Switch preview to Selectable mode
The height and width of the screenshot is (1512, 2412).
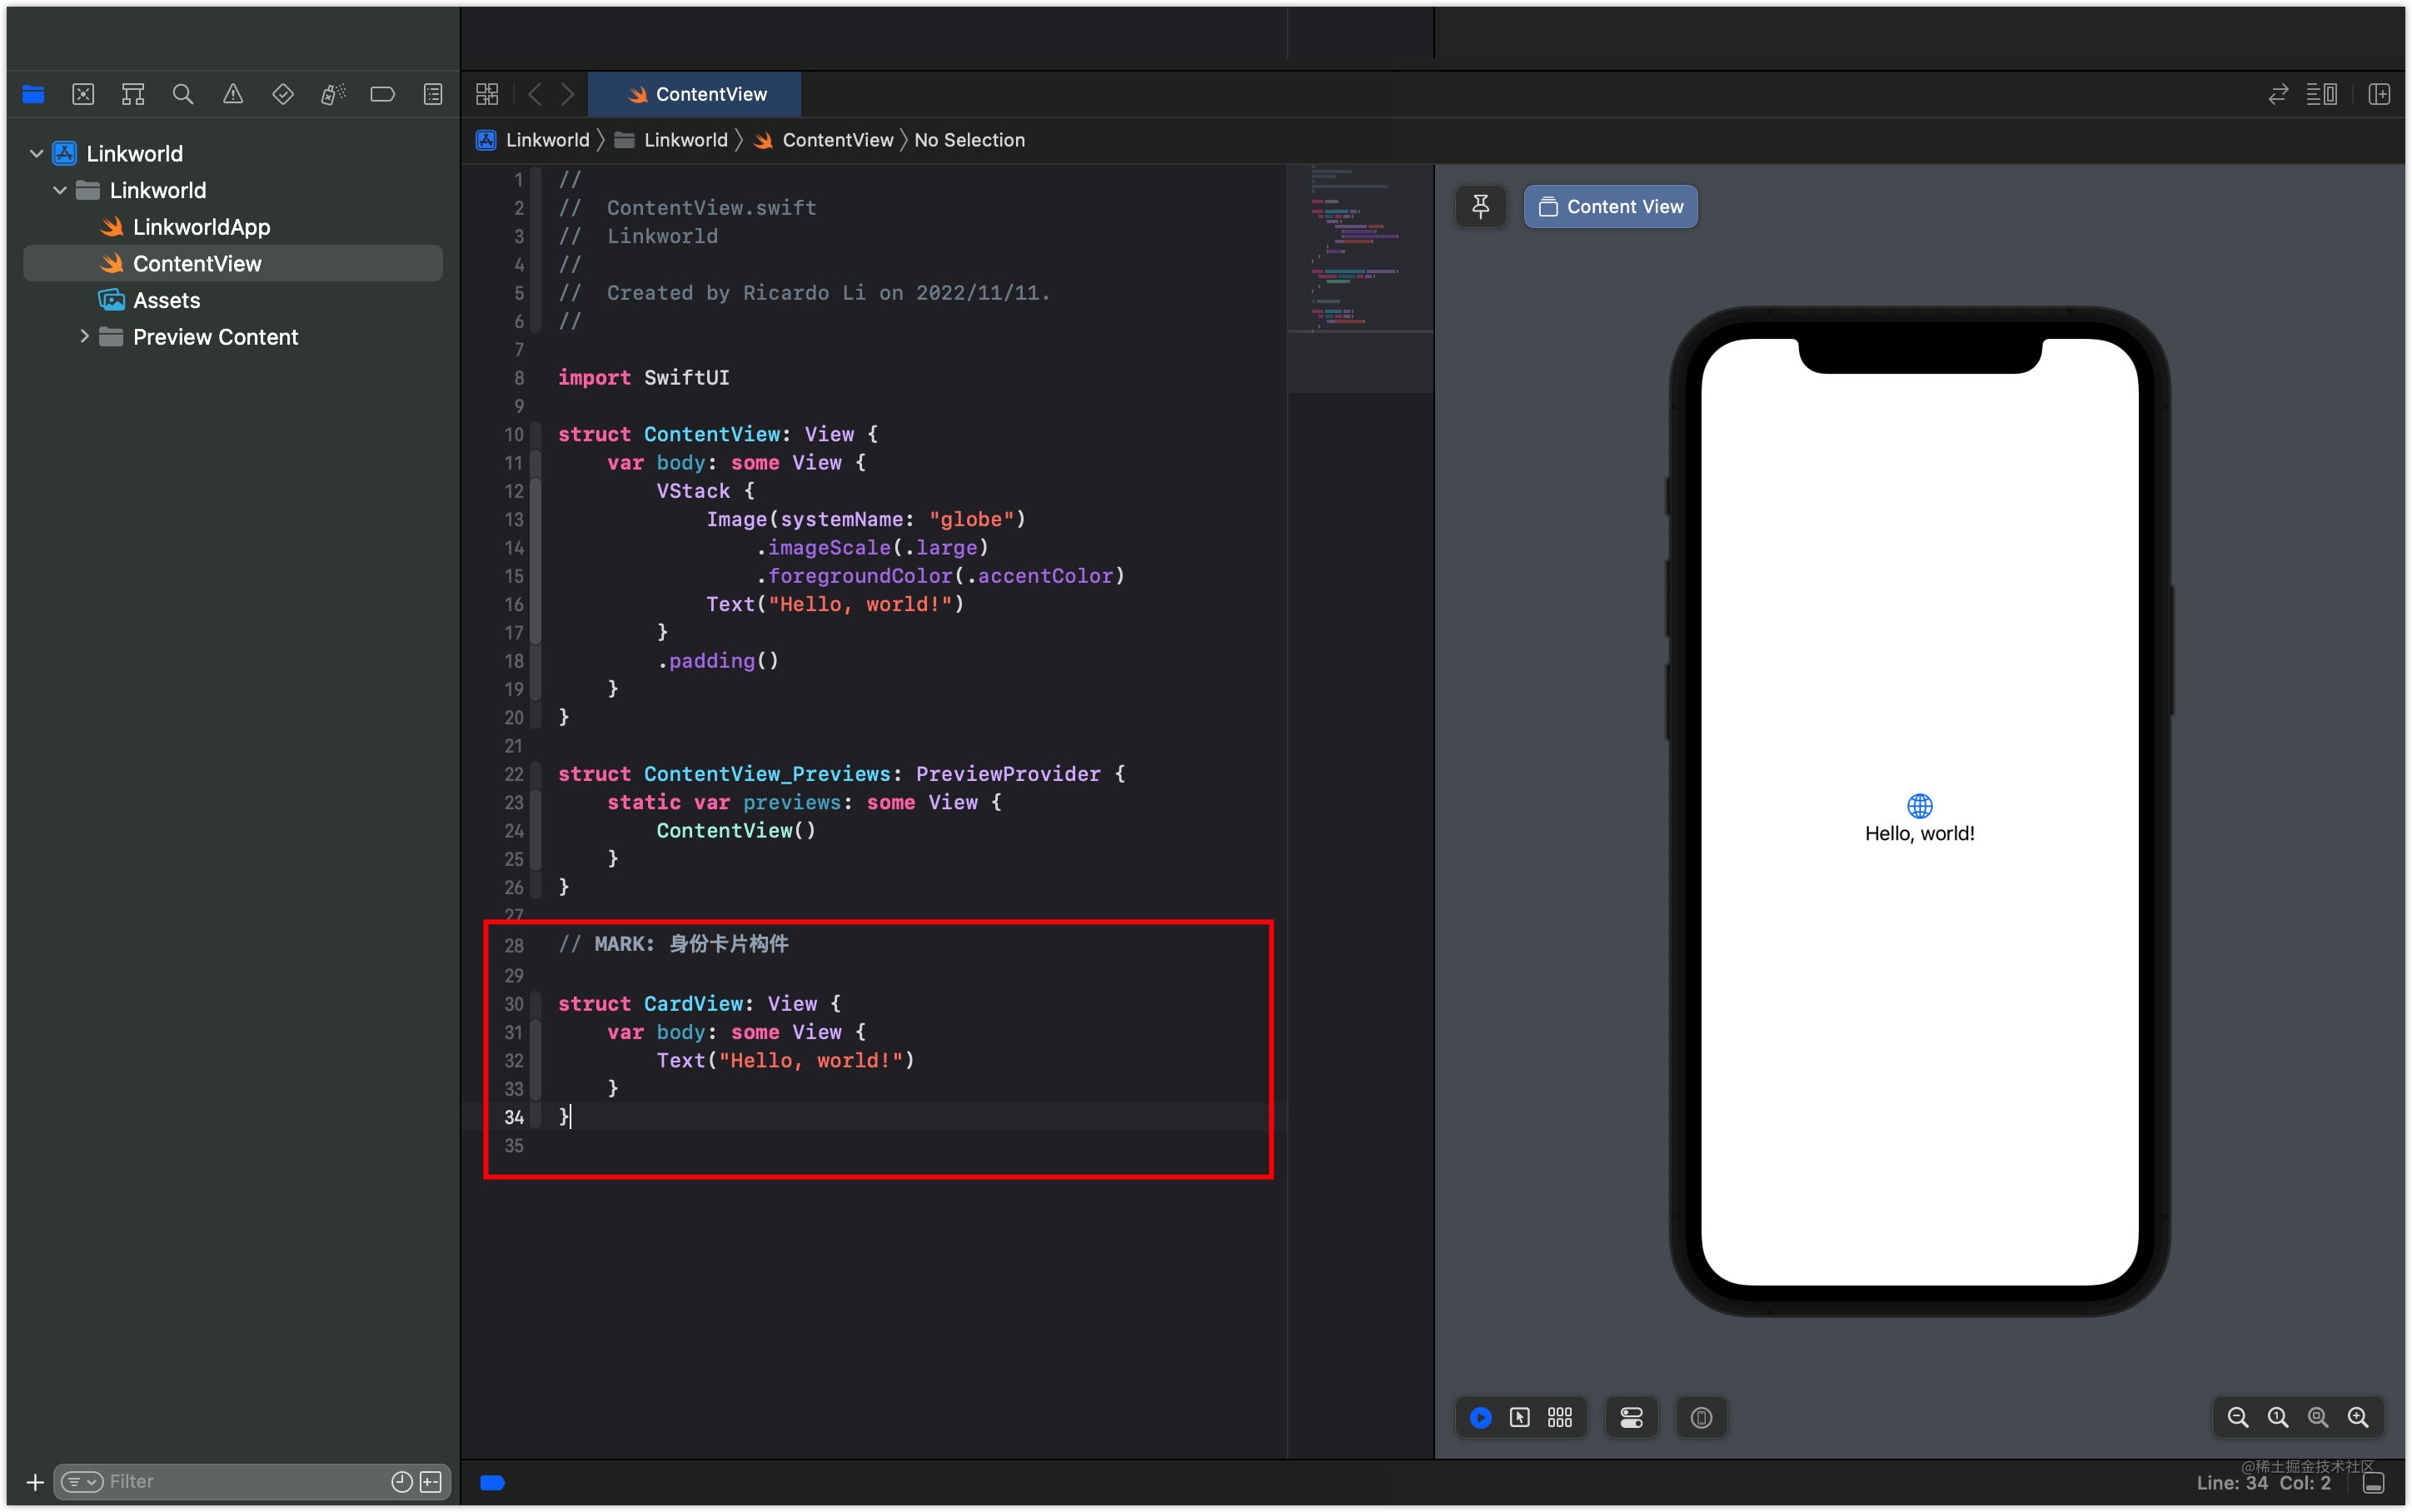pyautogui.click(x=1520, y=1418)
